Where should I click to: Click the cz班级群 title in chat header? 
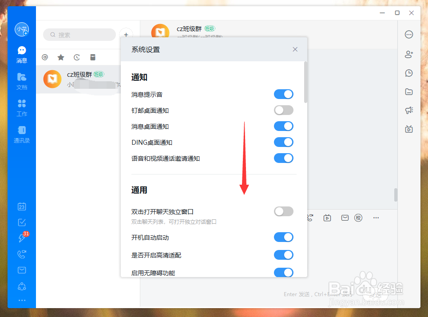189,29
